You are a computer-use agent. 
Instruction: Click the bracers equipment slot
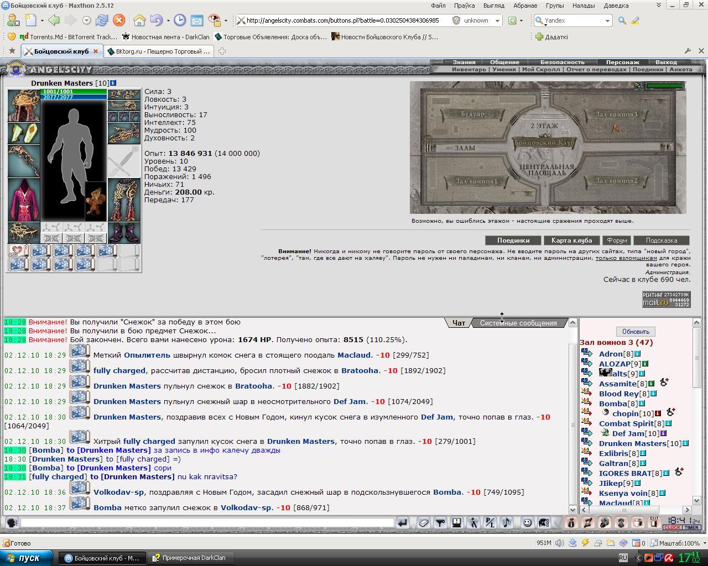[24, 134]
